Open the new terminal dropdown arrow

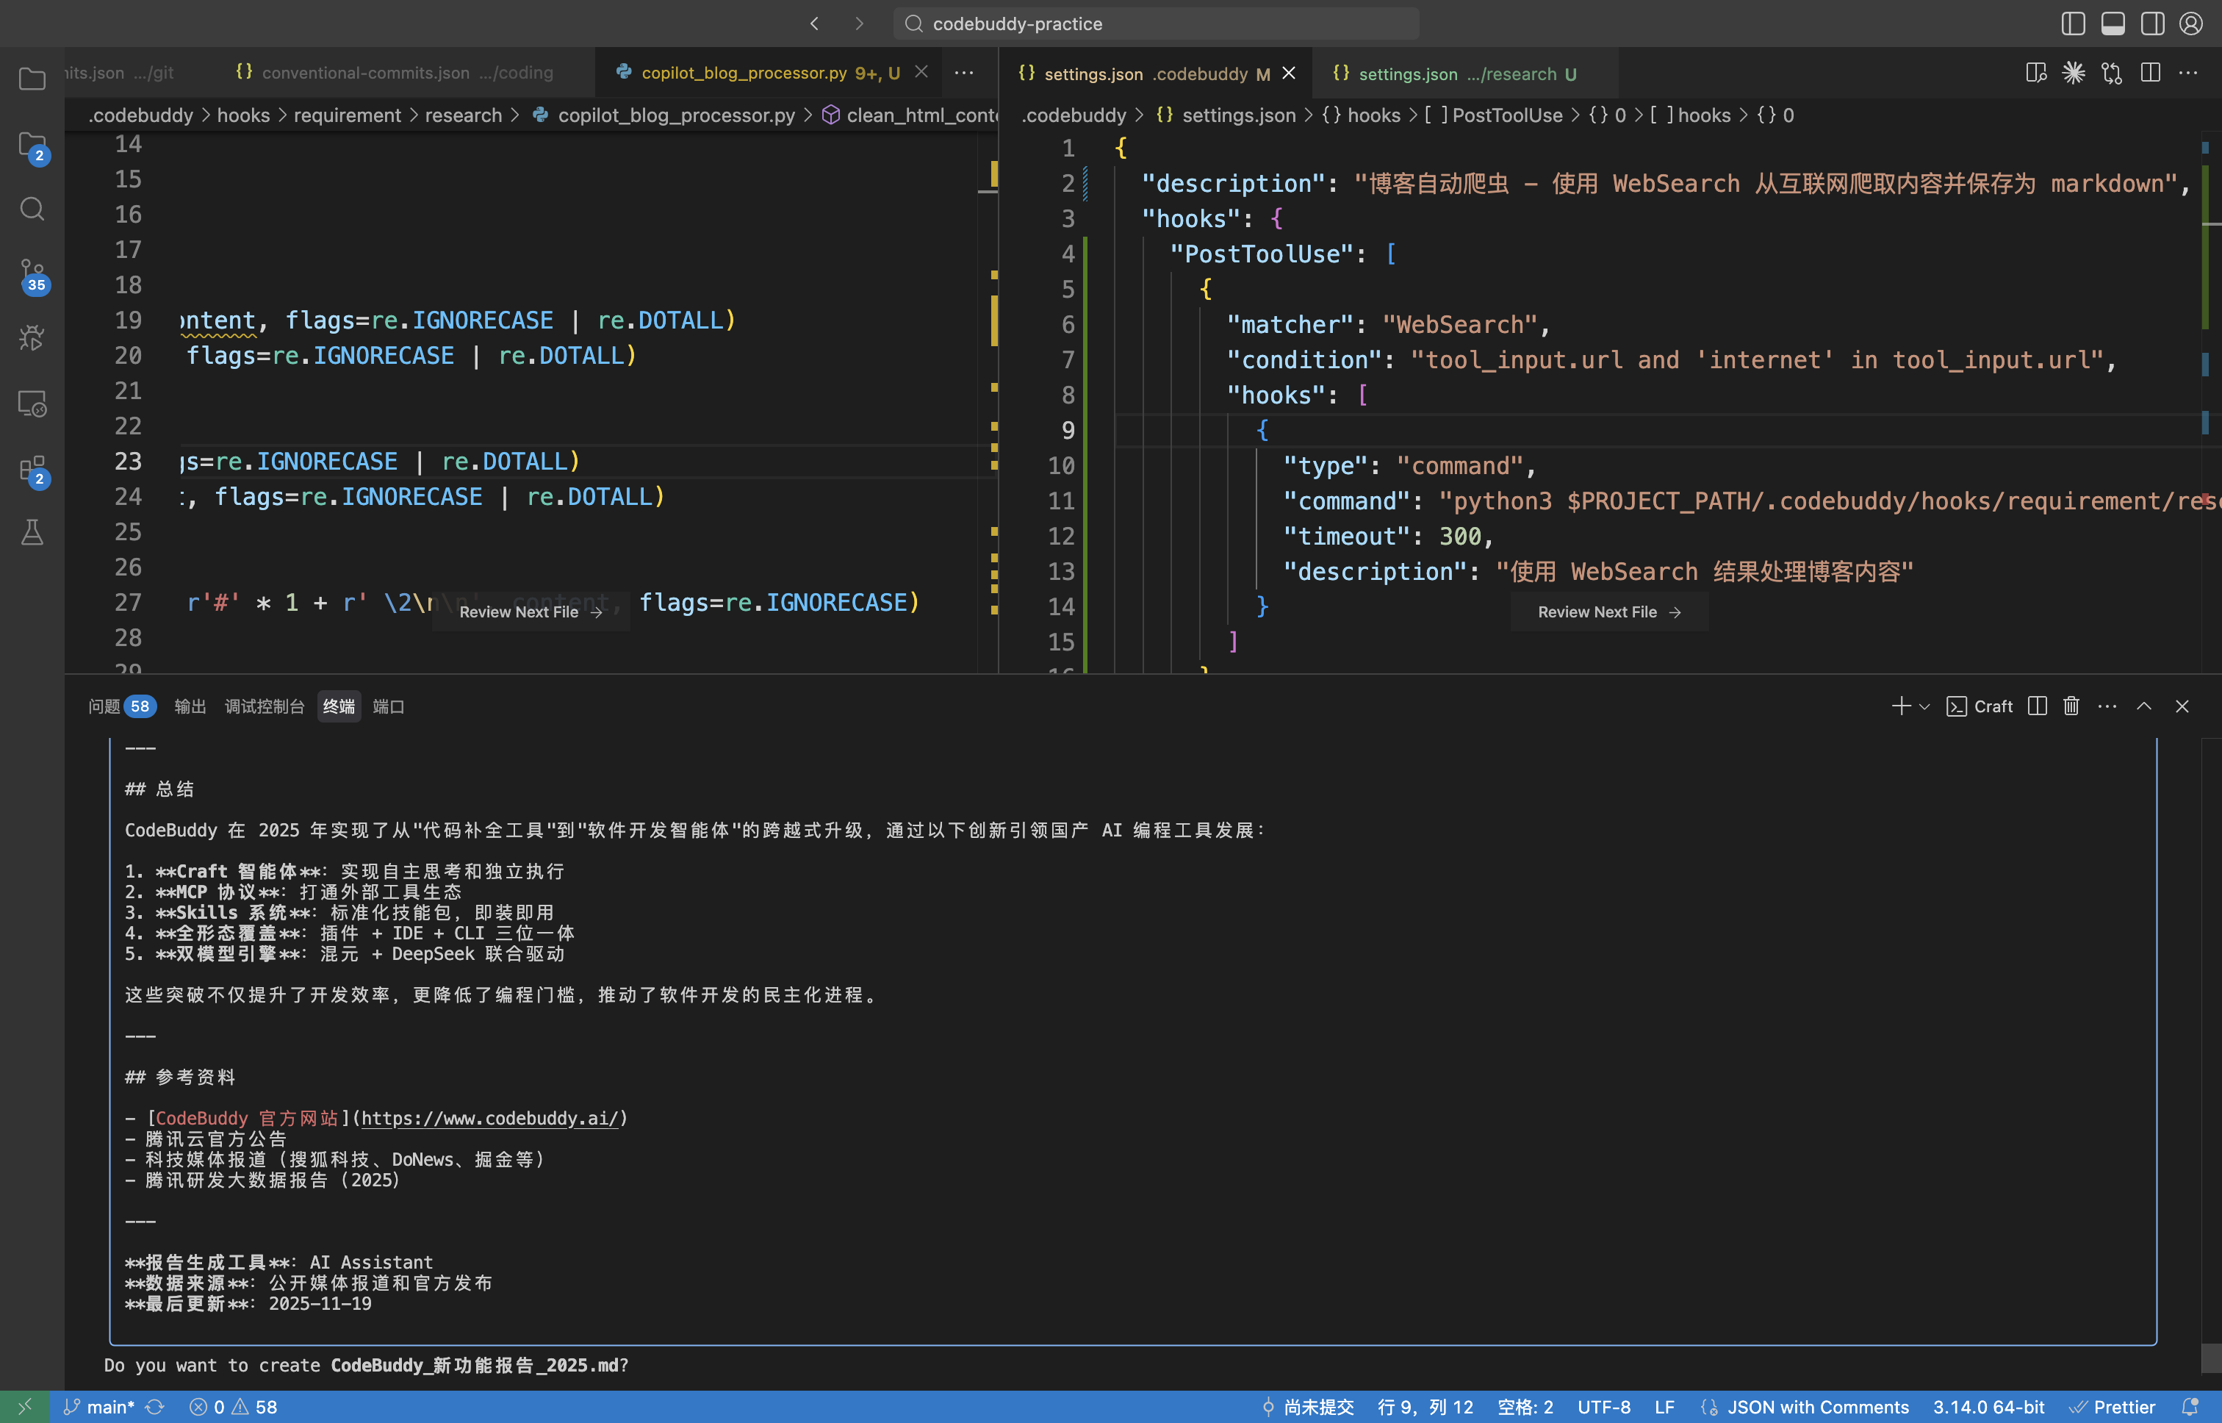[x=1924, y=707]
